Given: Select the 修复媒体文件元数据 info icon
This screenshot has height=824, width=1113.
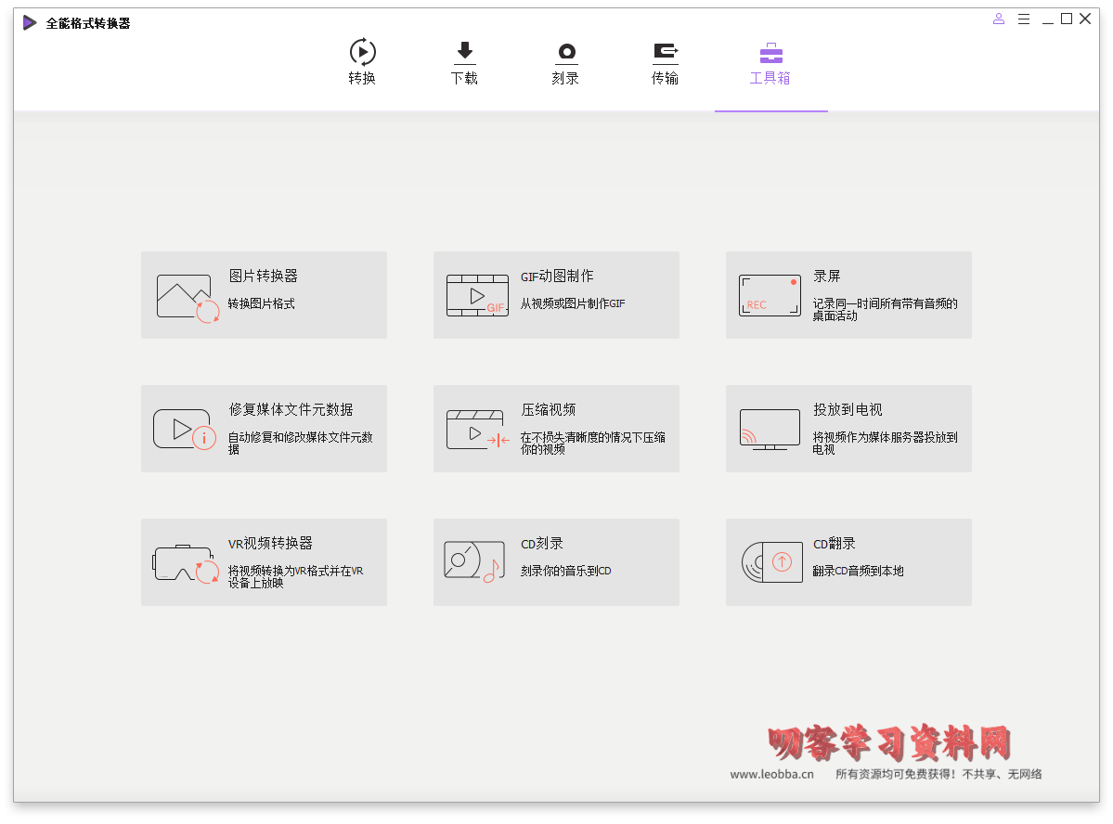Looking at the screenshot, I should pos(185,430).
